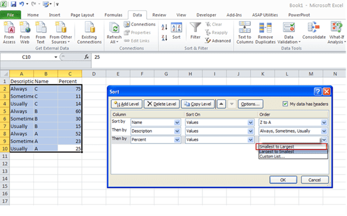Expand the Name Box dropdown
347x216 pixels.
pyautogui.click(x=56, y=57)
